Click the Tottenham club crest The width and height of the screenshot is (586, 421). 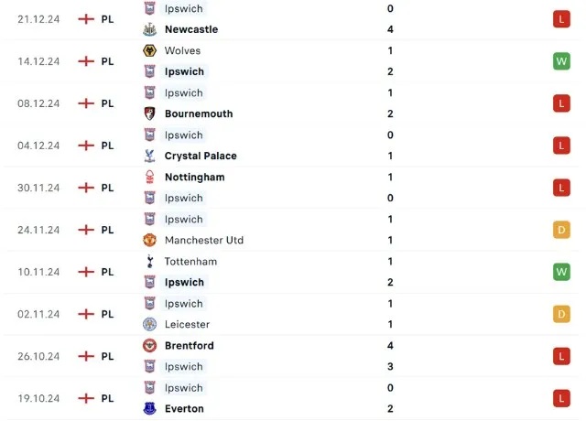pos(149,262)
